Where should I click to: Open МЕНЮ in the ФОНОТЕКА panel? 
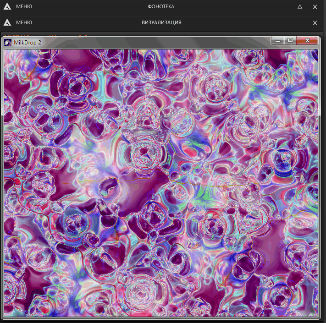[24, 7]
